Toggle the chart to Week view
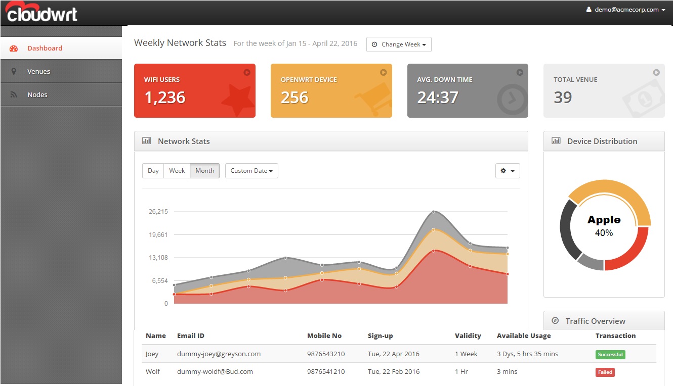 click(177, 171)
